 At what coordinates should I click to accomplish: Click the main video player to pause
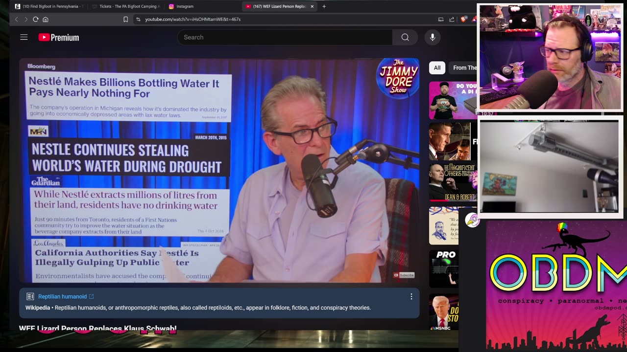(x=219, y=170)
